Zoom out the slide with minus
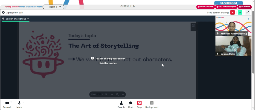255x110 pixels. 112,94
